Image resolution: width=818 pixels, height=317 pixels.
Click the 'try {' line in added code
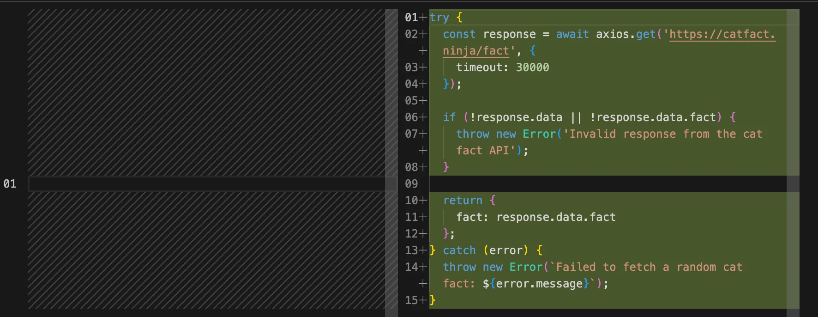[446, 18]
